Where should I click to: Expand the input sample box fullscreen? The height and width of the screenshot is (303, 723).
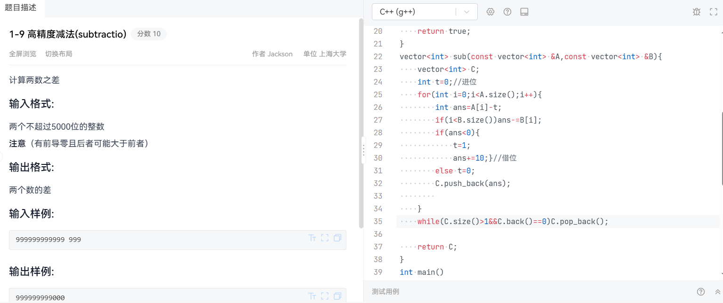point(325,238)
